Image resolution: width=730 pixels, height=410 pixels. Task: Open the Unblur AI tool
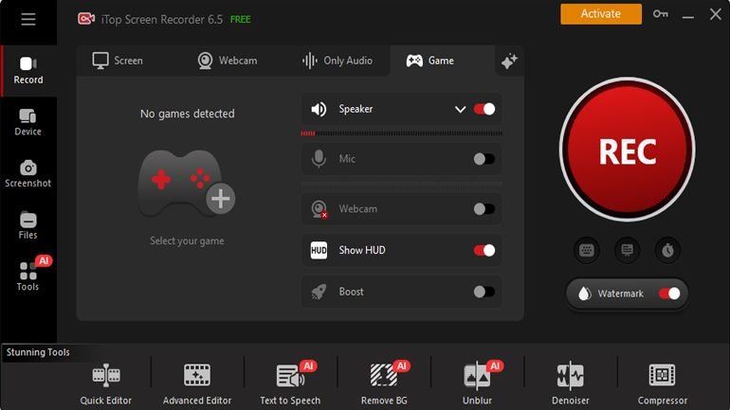click(x=477, y=384)
